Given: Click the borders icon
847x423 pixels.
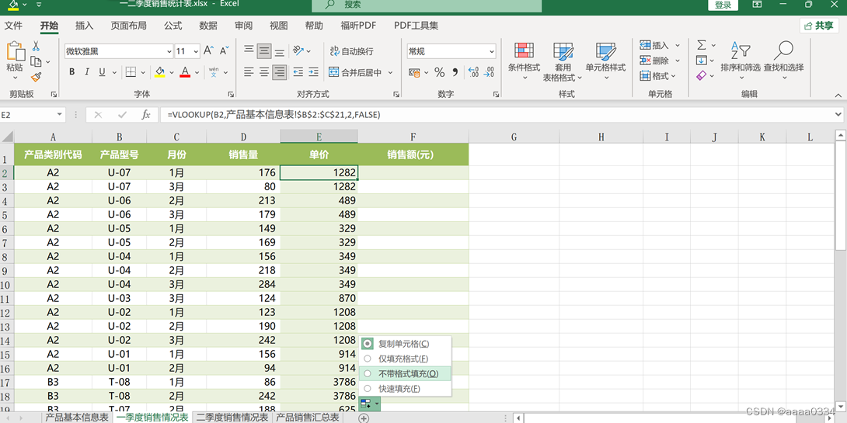Looking at the screenshot, I should tap(131, 71).
